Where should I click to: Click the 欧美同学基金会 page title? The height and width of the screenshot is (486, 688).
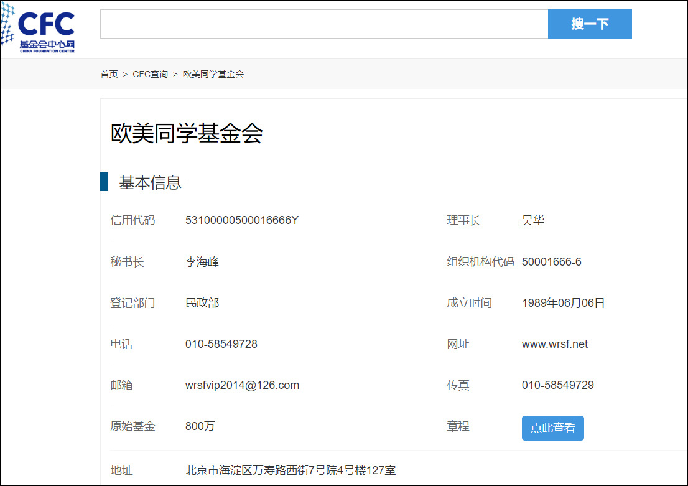(187, 134)
